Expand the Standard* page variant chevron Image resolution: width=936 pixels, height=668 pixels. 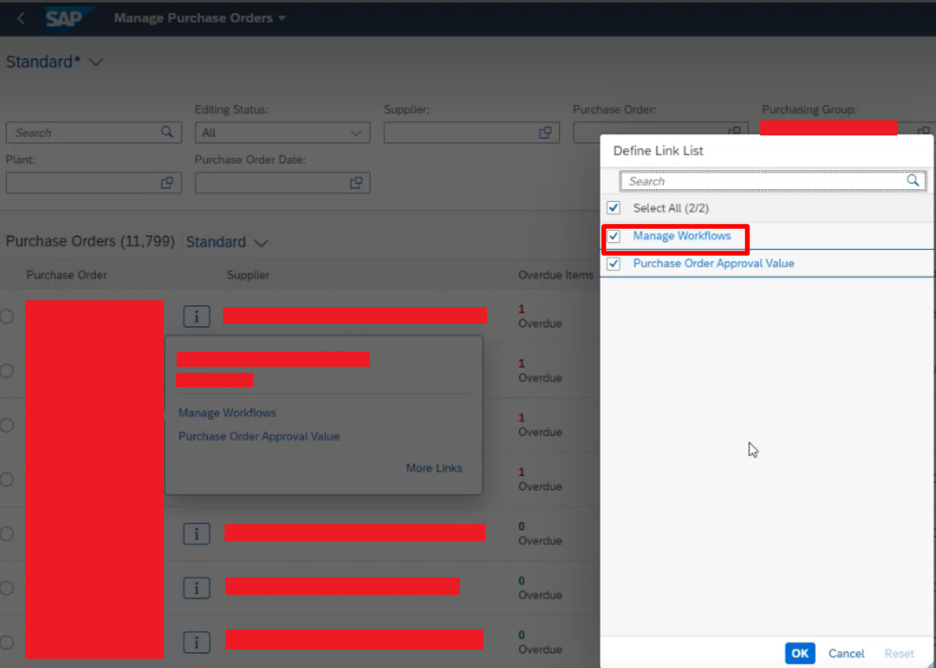(x=96, y=62)
